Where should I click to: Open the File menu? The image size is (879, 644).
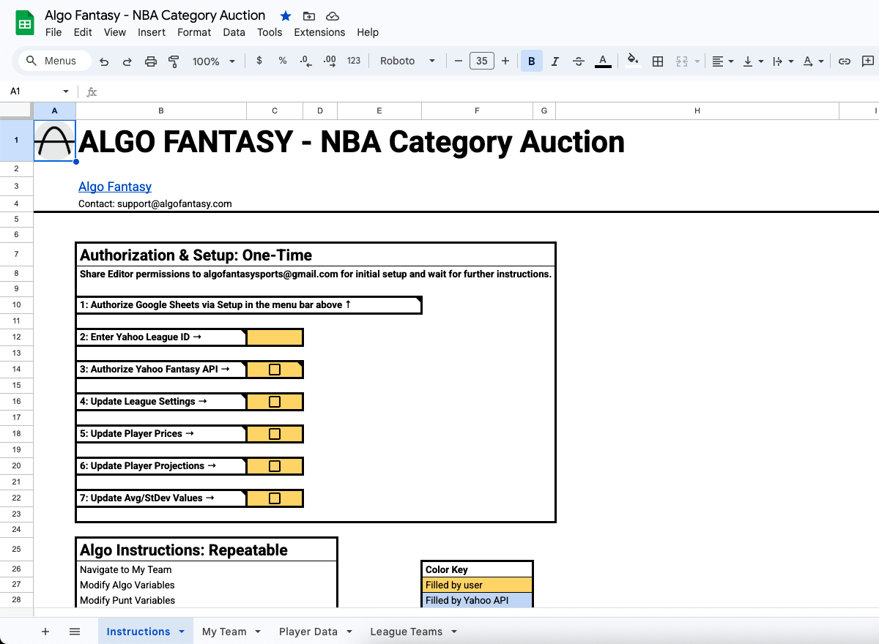click(x=53, y=32)
